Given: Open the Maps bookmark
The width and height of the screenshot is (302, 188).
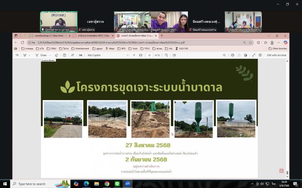Looking at the screenshot, I should [110, 49].
